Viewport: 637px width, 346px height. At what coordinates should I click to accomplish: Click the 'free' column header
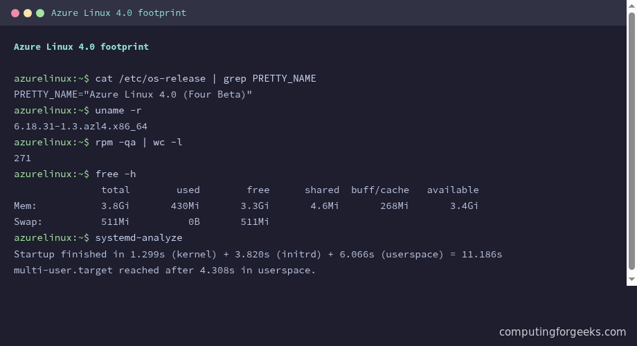click(x=258, y=190)
